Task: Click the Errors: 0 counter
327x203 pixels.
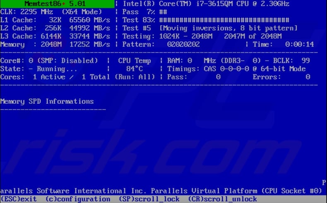Action: [281, 77]
